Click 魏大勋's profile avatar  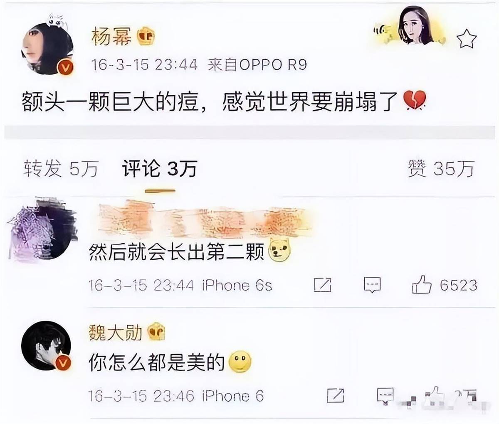click(x=47, y=345)
